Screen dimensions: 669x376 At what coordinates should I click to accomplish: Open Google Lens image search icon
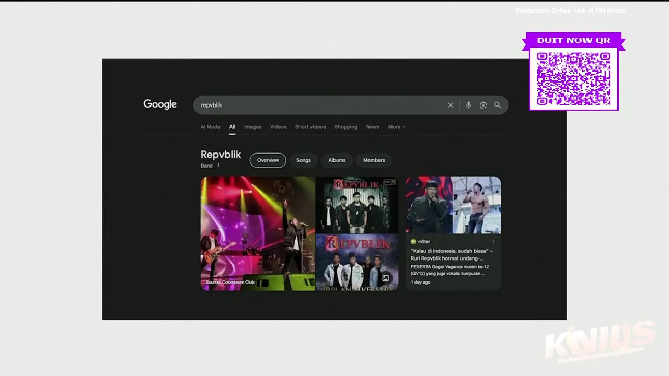pos(483,105)
